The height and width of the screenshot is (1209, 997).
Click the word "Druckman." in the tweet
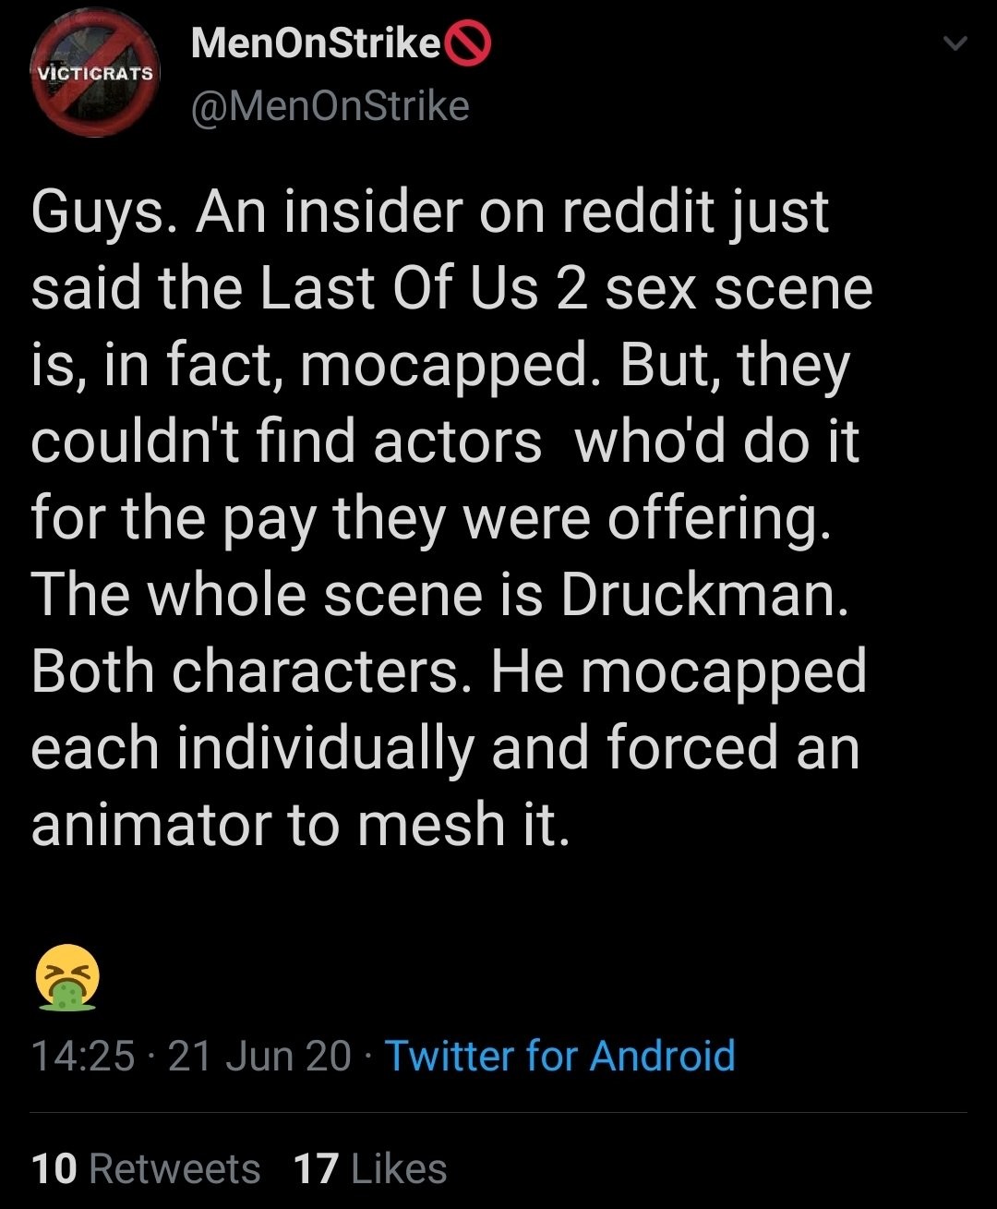click(703, 594)
